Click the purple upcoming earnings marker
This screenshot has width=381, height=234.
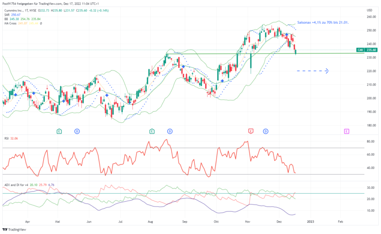coord(346,131)
